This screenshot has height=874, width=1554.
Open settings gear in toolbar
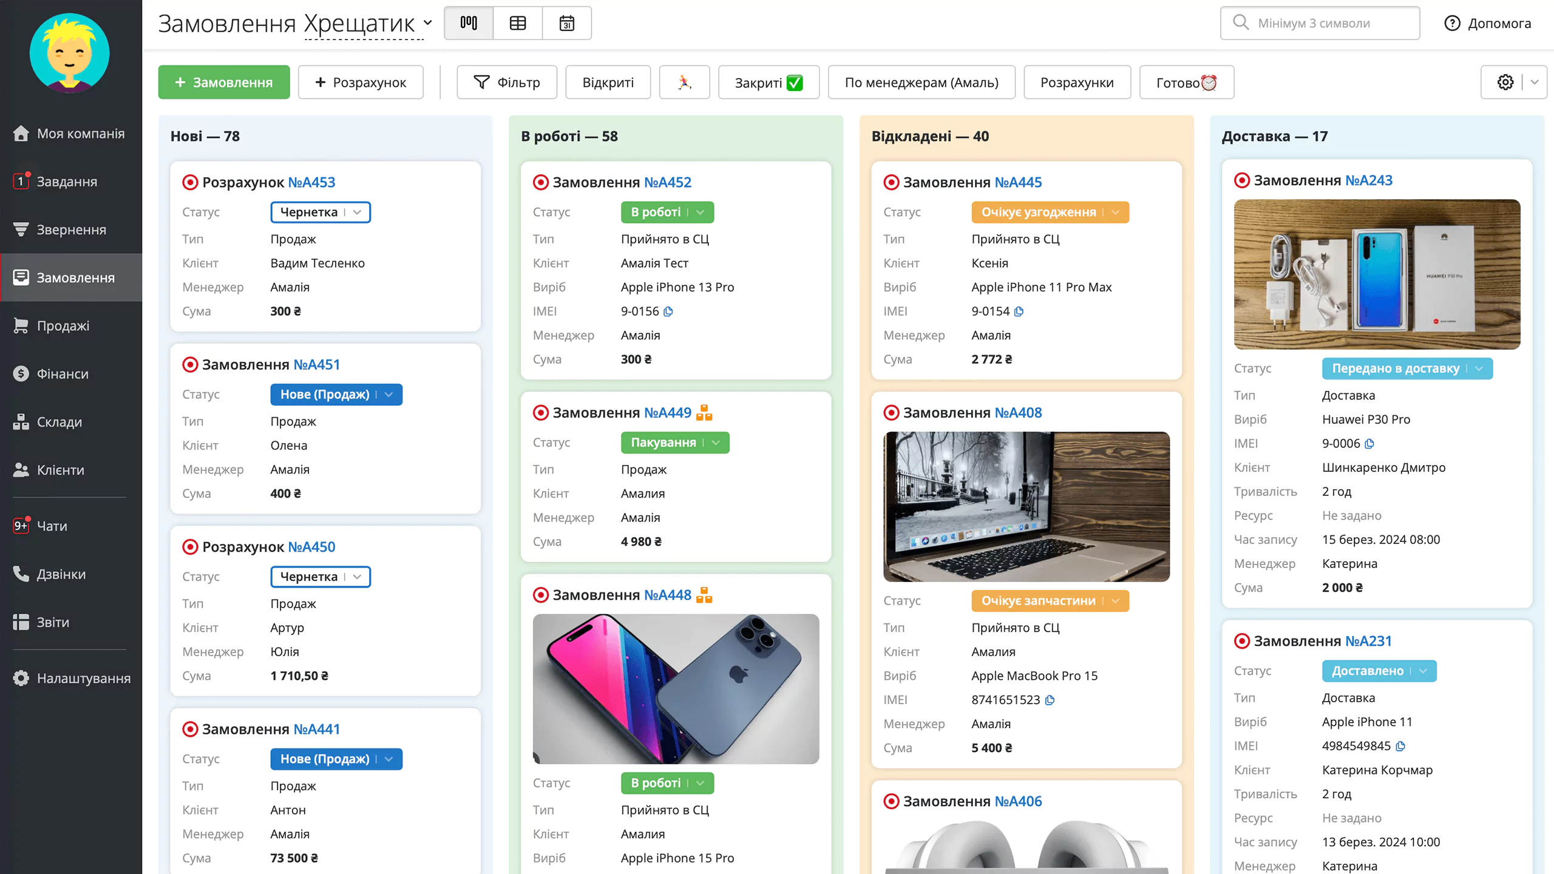click(1505, 82)
